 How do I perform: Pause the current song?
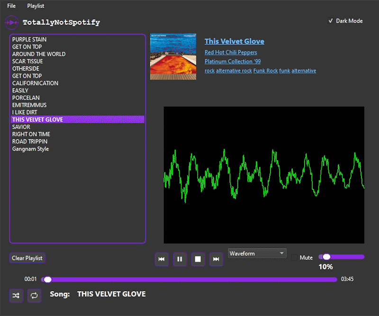click(180, 259)
